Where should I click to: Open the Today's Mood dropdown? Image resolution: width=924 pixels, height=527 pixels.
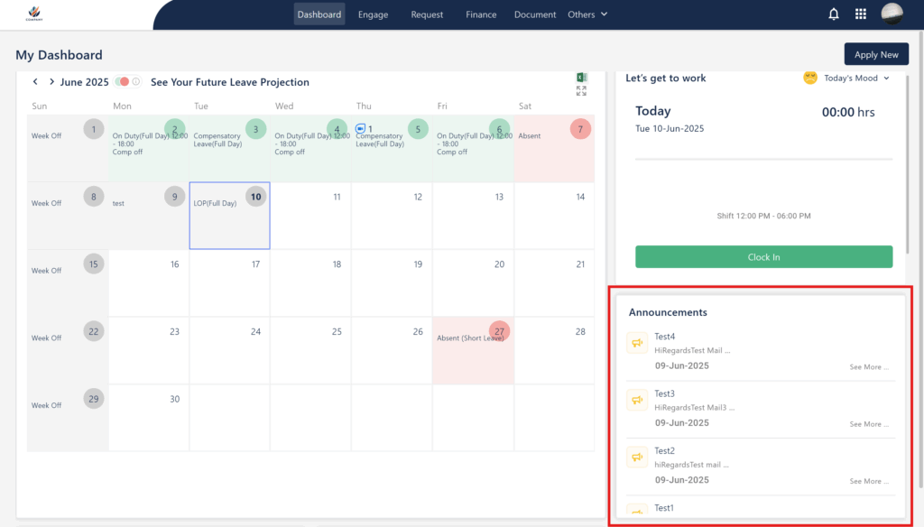pos(846,79)
